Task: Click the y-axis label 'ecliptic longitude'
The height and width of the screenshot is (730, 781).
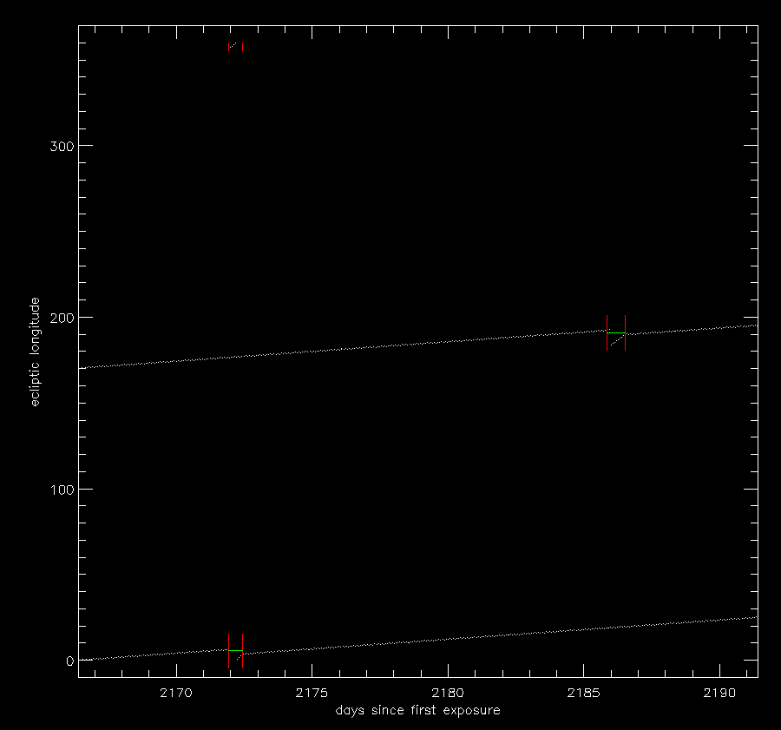Action: (x=35, y=352)
